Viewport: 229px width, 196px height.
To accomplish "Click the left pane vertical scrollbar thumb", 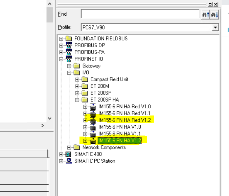I will (50, 15).
